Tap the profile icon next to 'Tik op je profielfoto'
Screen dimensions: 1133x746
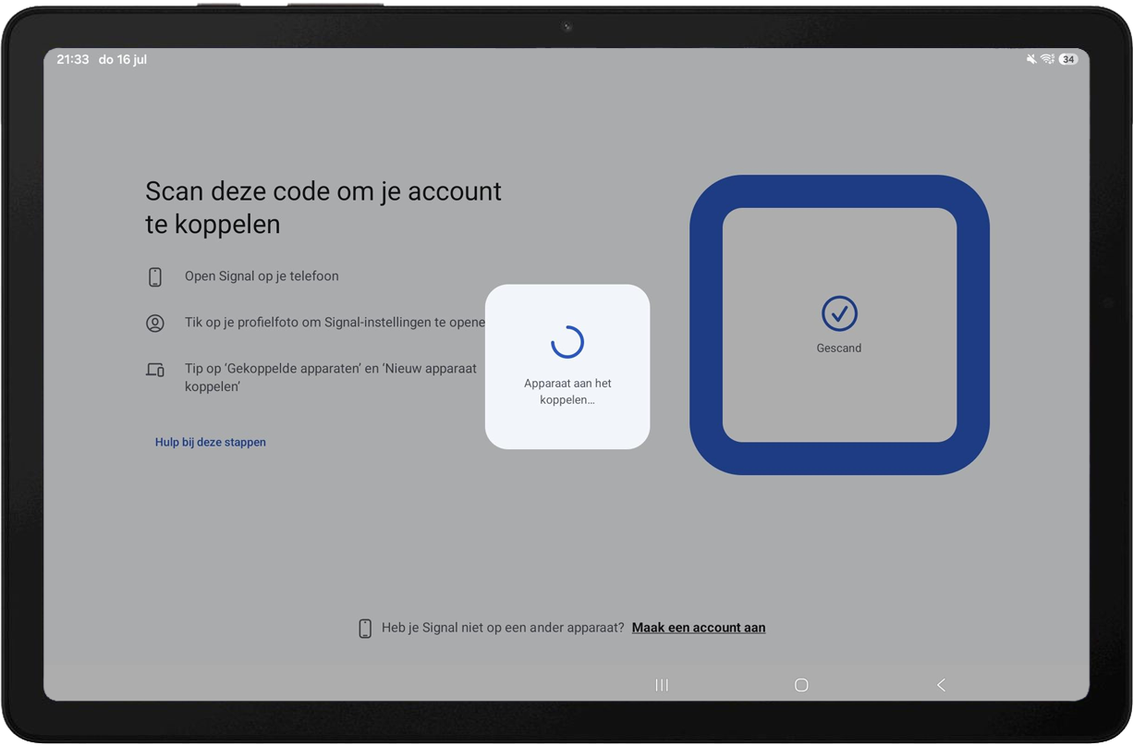(x=155, y=324)
